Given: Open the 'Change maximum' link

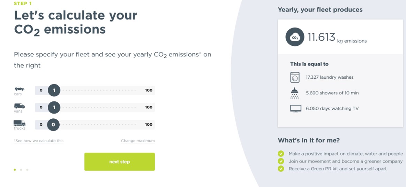Looking at the screenshot, I should (x=138, y=141).
